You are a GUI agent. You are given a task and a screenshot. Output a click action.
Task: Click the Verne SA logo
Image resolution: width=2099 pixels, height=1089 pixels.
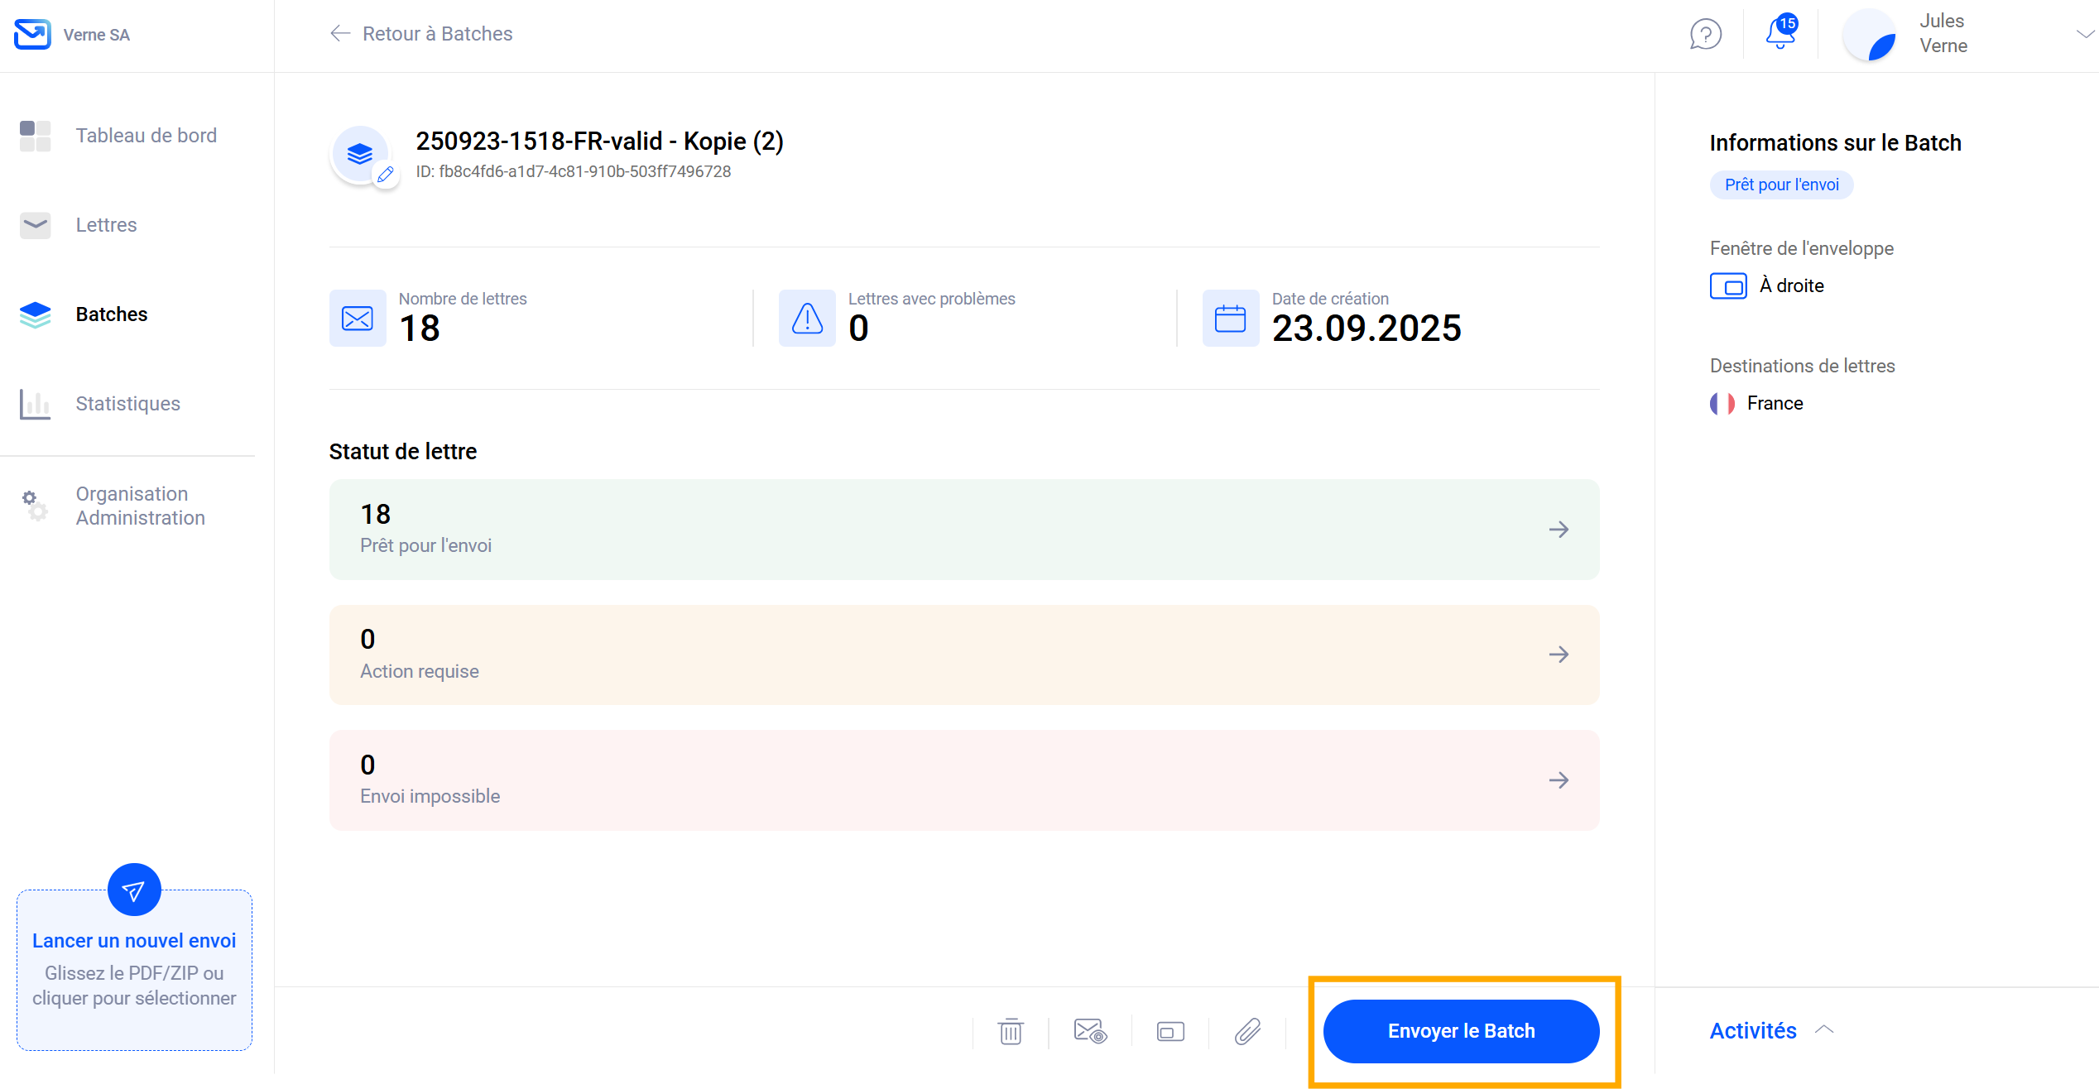click(33, 34)
